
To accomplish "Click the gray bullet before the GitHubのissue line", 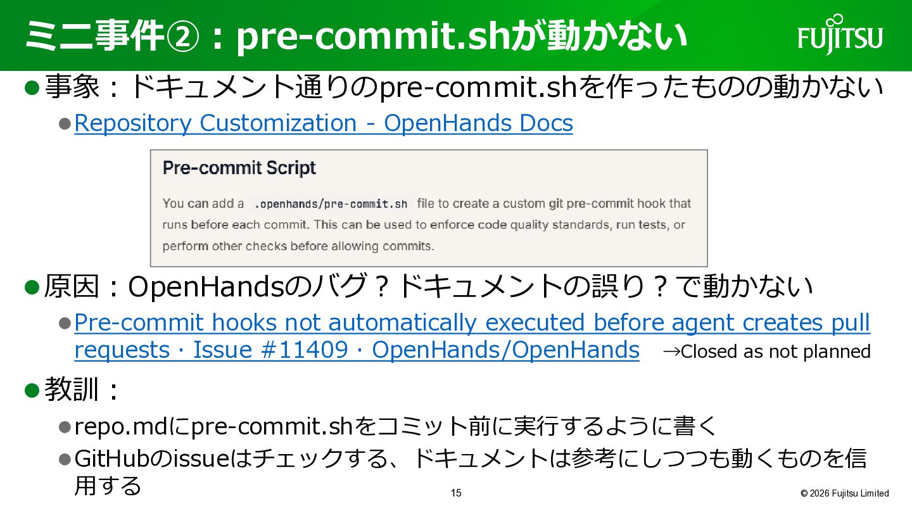I will [65, 459].
